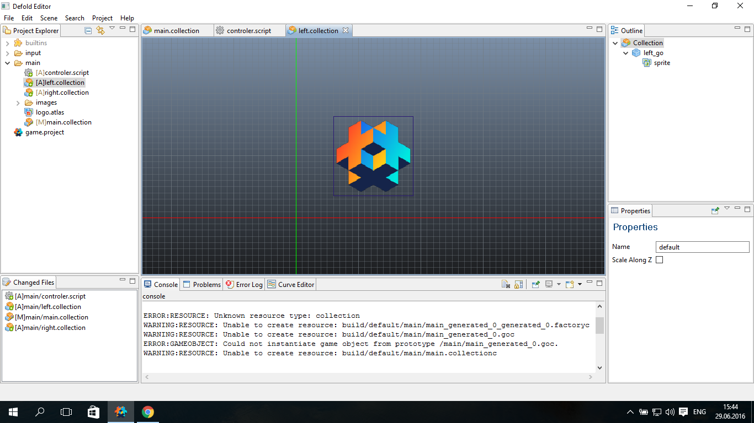Open the Edit menu

[x=27, y=18]
